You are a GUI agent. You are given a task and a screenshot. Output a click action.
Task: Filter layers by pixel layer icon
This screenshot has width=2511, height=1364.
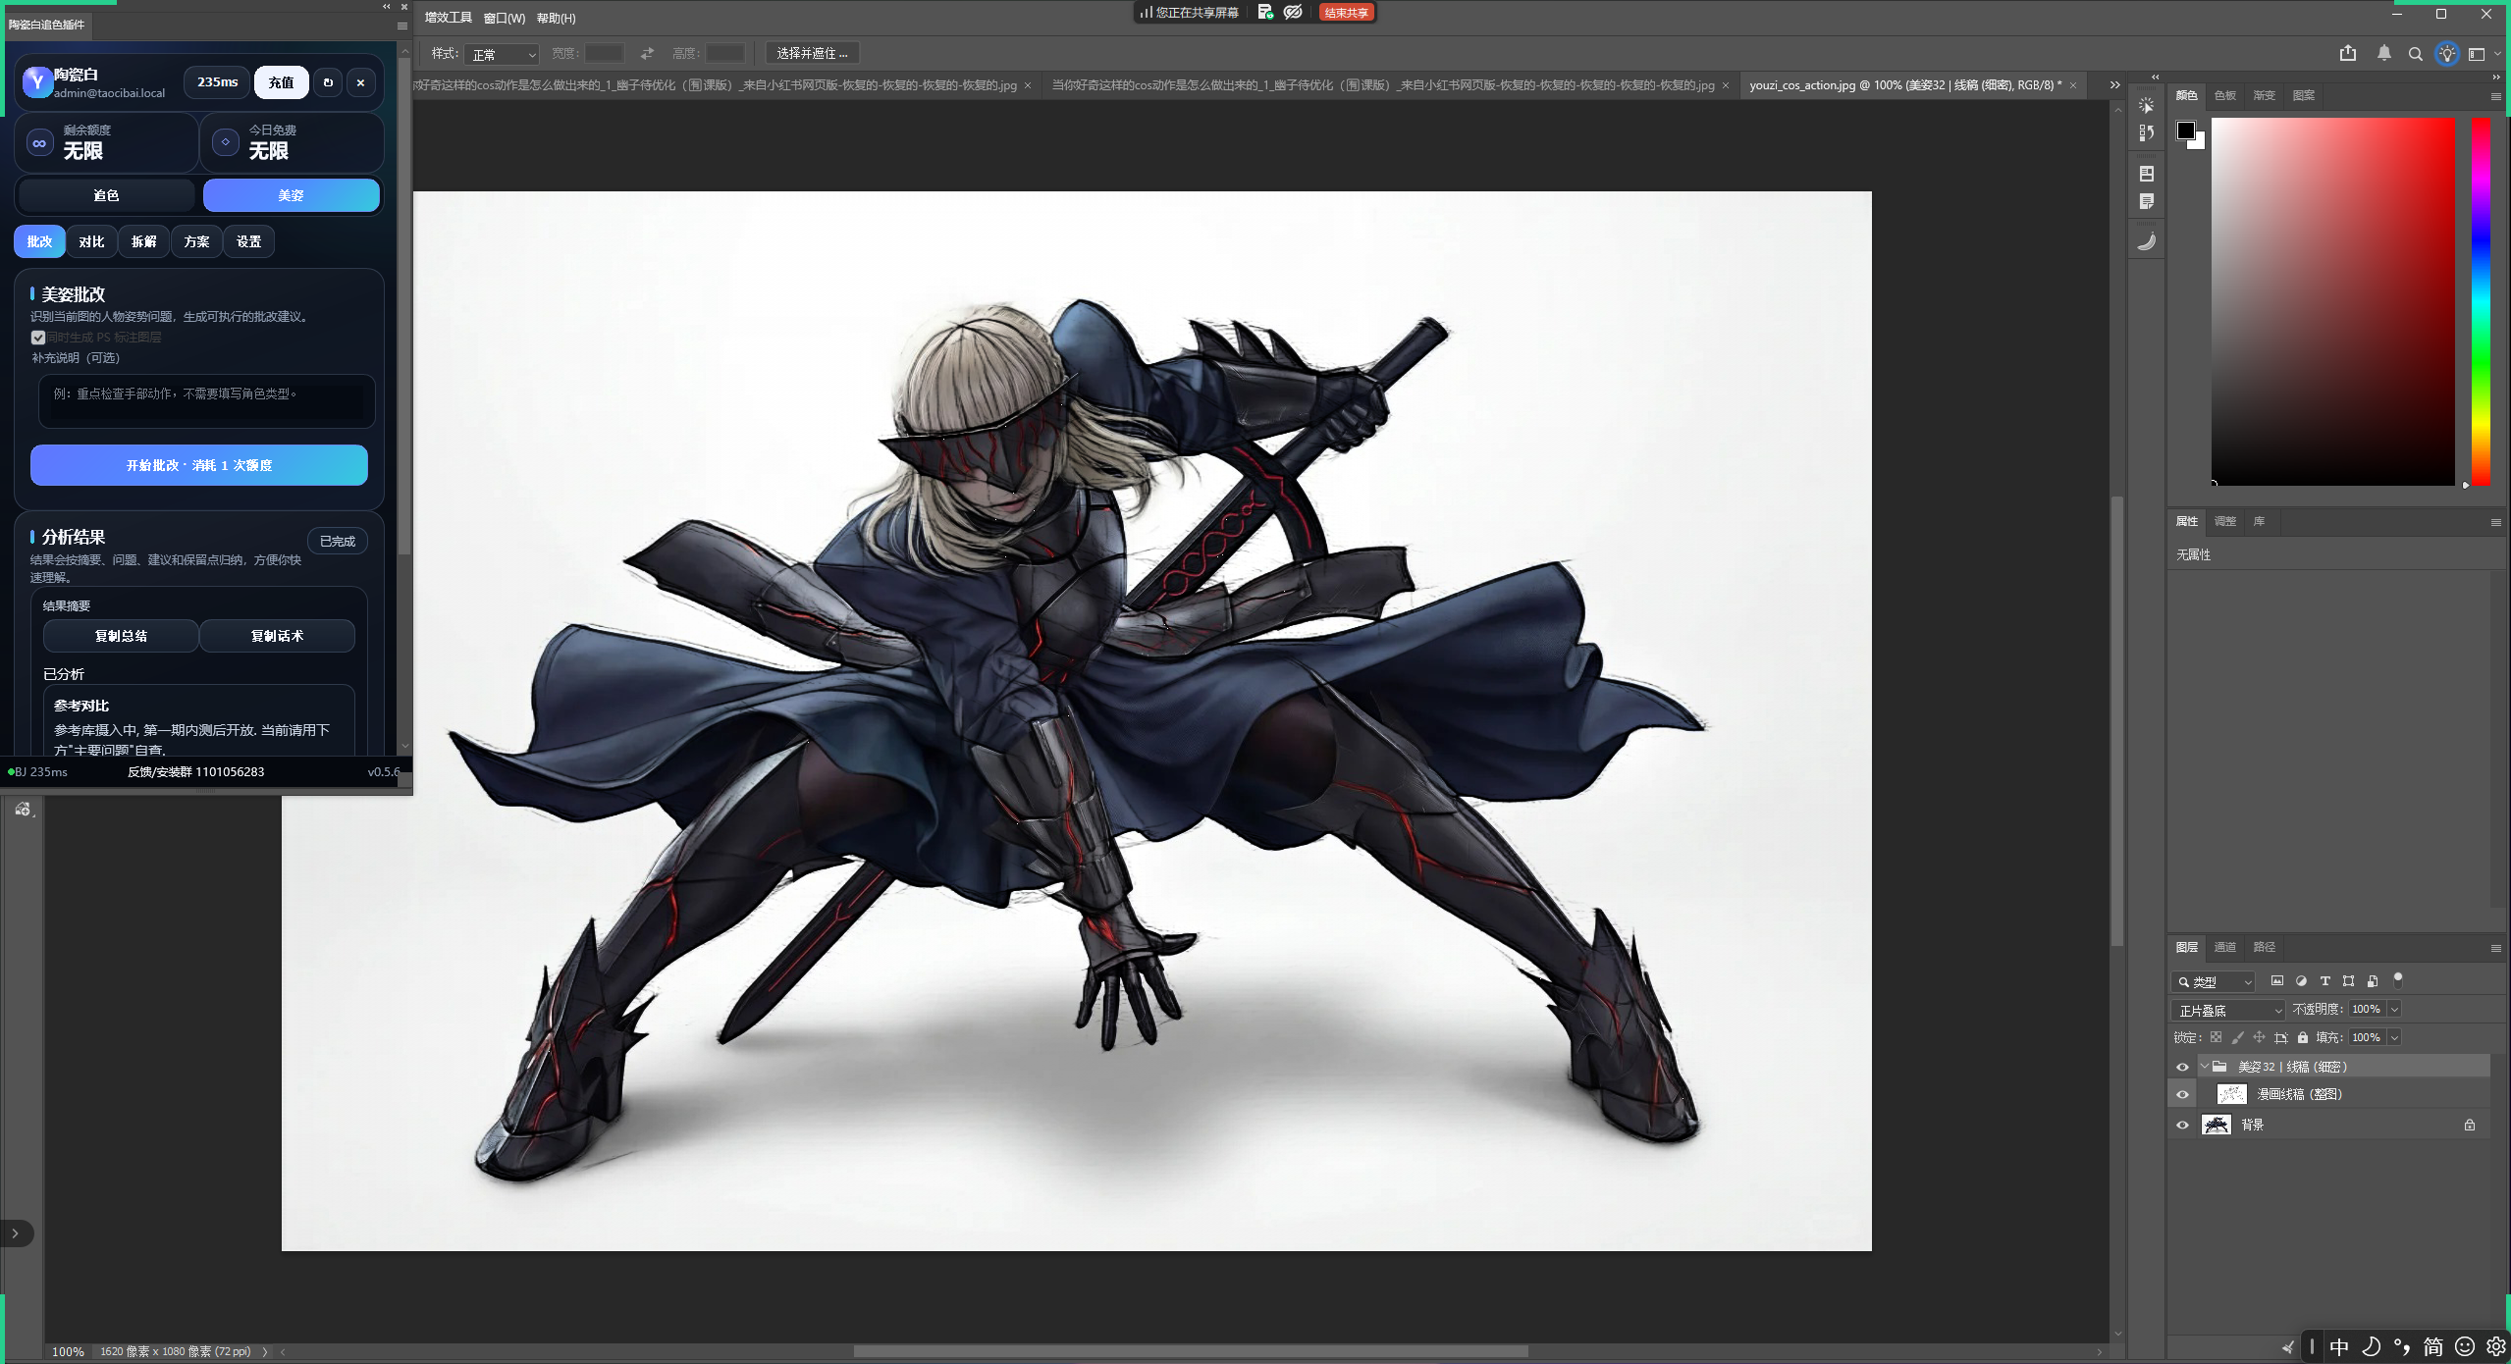(x=2277, y=980)
